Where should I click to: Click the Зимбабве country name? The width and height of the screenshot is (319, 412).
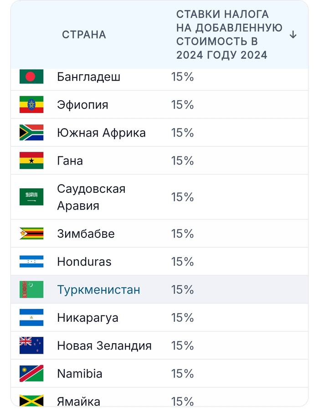pyautogui.click(x=86, y=234)
